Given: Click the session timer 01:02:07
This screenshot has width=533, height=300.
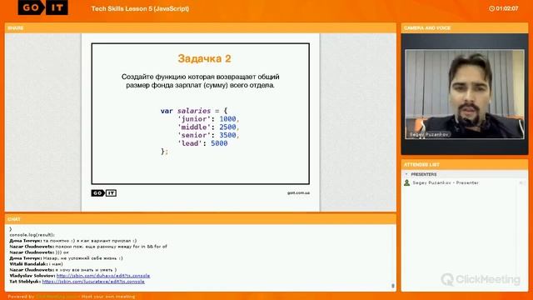Looking at the screenshot, I should click(x=507, y=8).
